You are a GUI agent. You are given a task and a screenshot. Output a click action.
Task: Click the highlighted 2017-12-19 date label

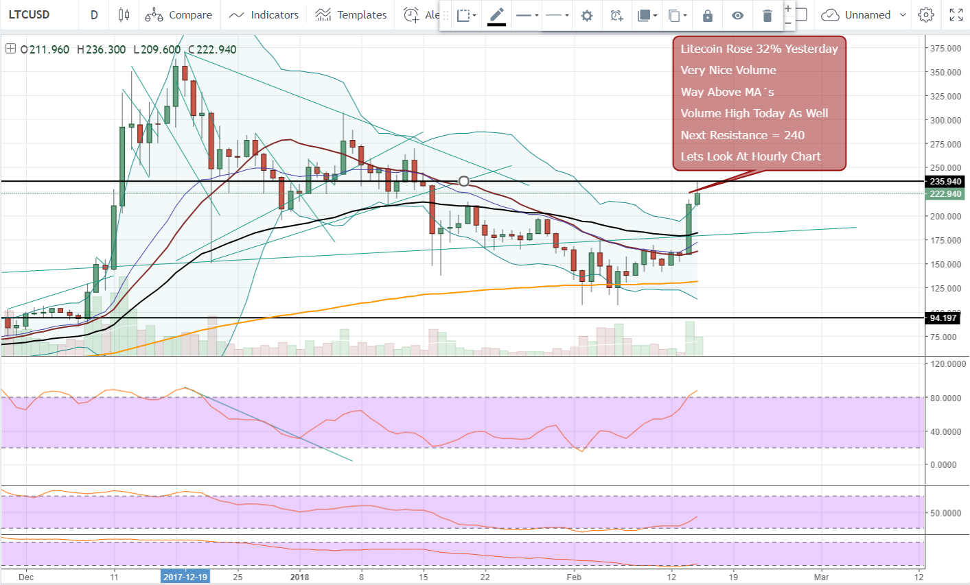(185, 577)
